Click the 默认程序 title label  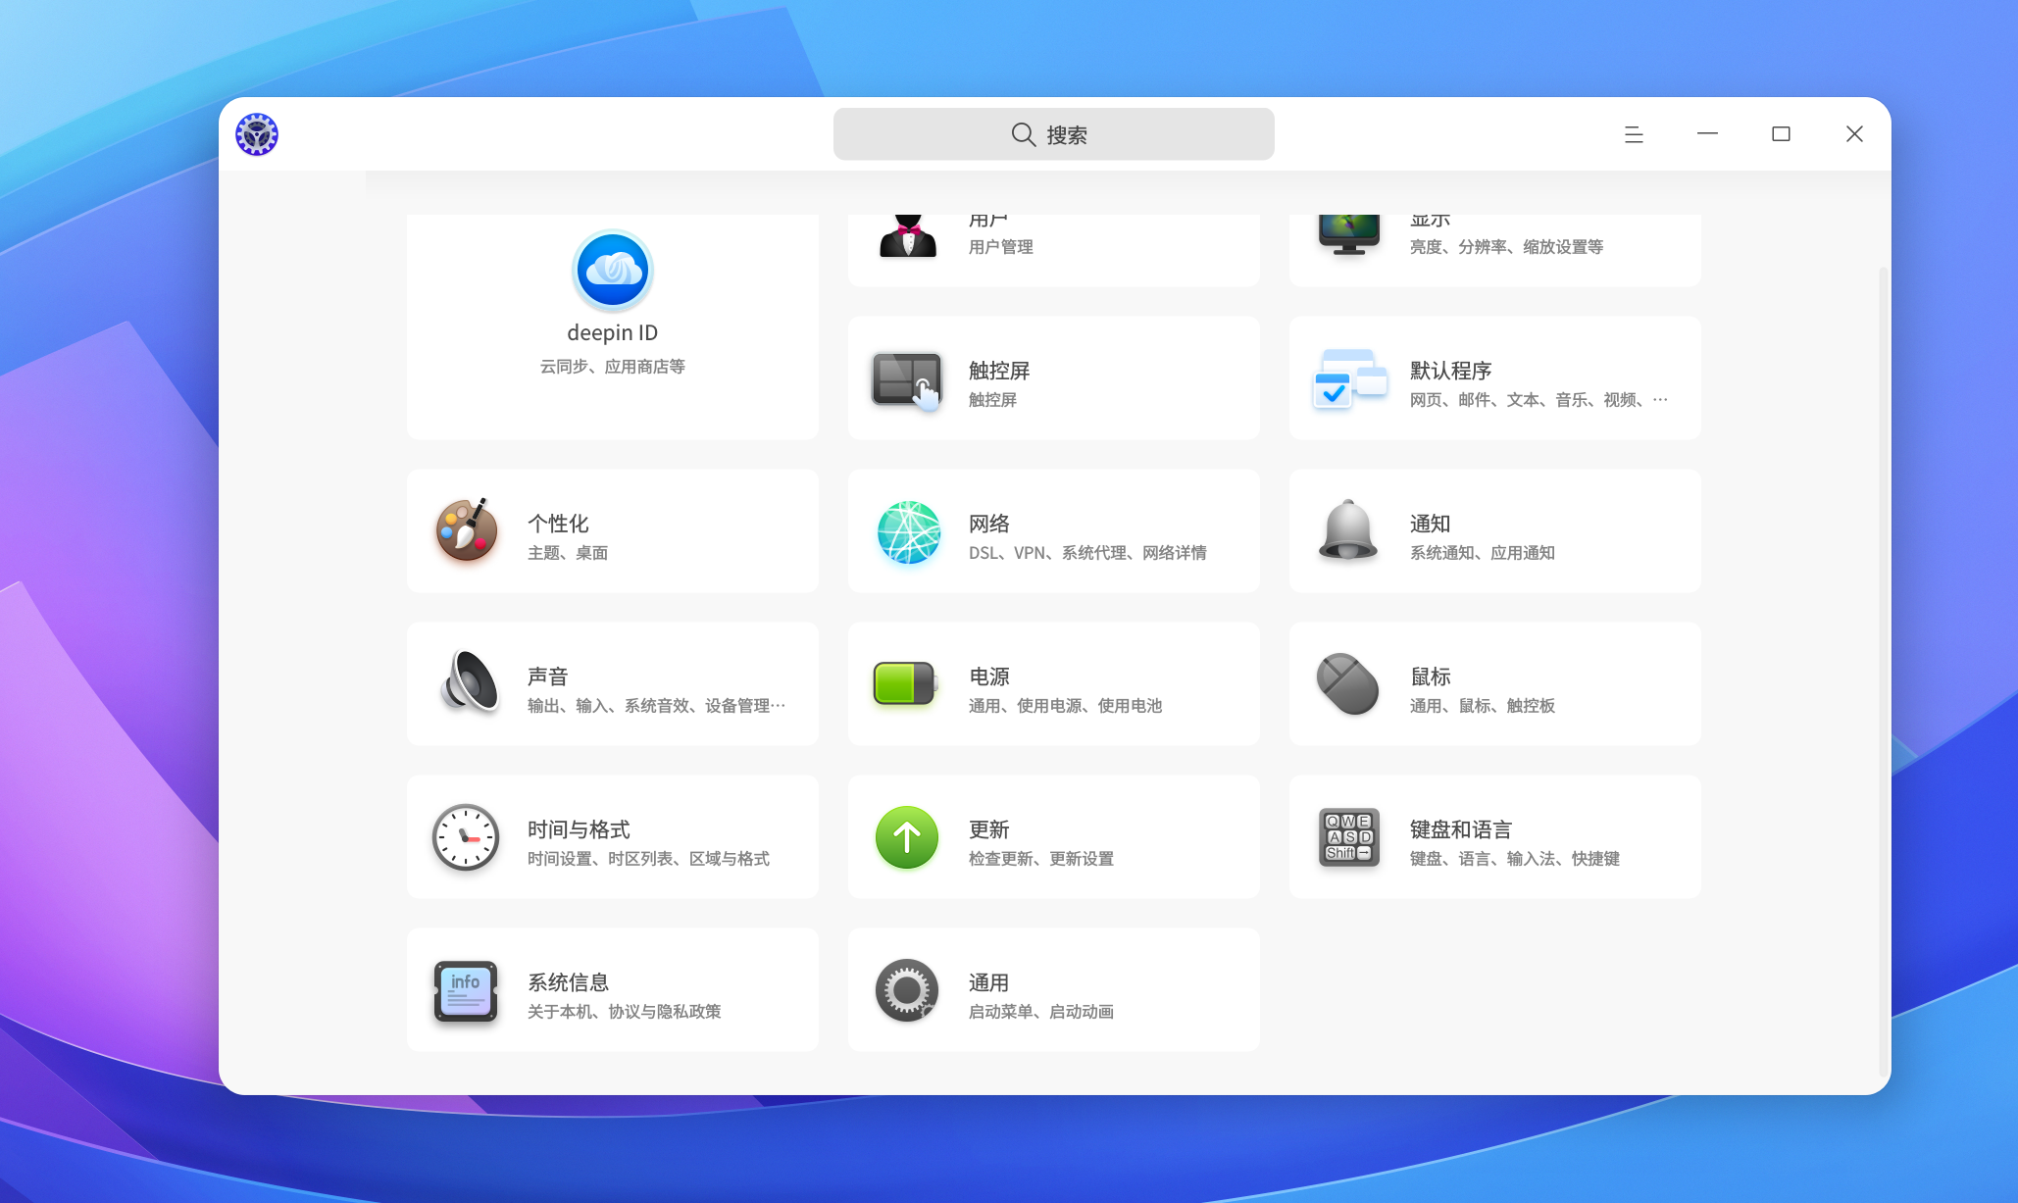click(x=1451, y=371)
